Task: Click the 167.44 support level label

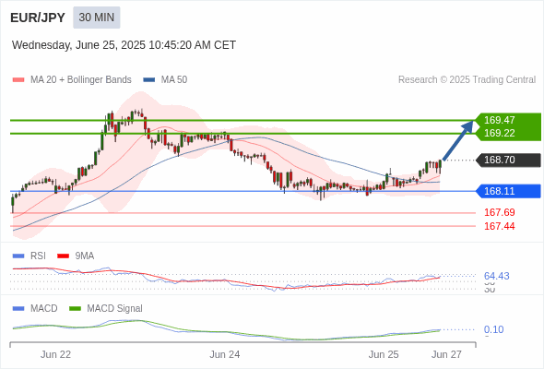Action: (x=499, y=226)
